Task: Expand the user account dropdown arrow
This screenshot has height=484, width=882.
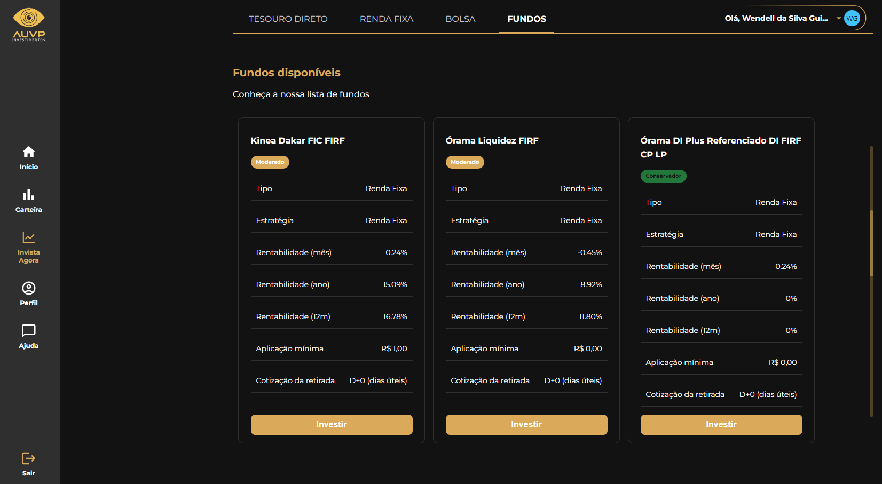Action: click(839, 18)
